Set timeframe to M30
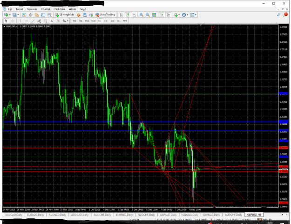 tap(93, 21)
